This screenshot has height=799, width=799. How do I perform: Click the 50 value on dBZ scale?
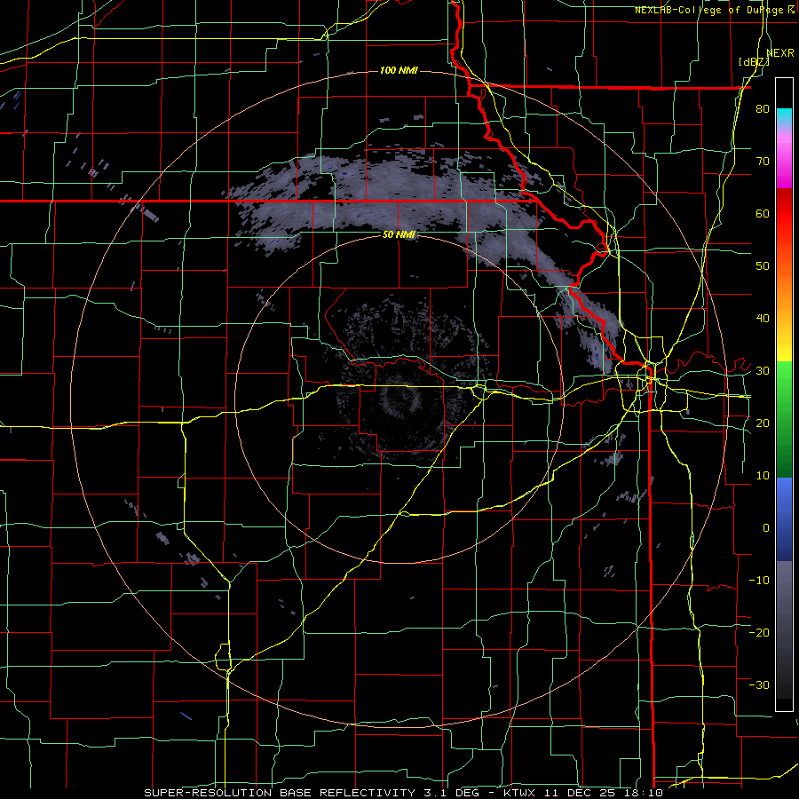pos(763,266)
